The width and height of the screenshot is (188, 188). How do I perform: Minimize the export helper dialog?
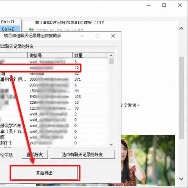[82, 36]
